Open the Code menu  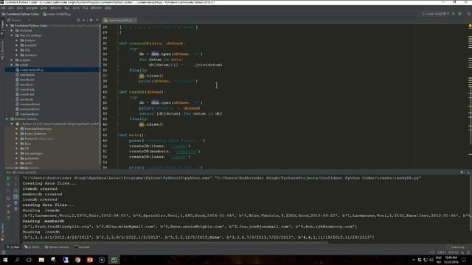click(x=44, y=8)
